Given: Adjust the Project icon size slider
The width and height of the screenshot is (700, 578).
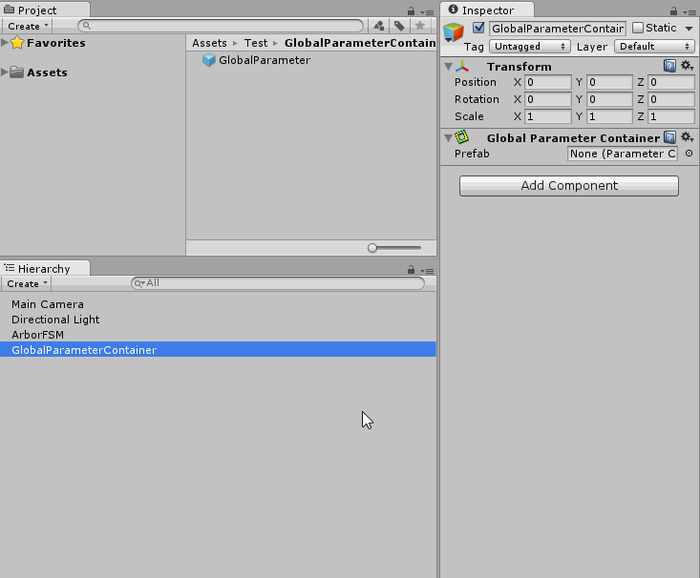Looking at the screenshot, I should [374, 248].
